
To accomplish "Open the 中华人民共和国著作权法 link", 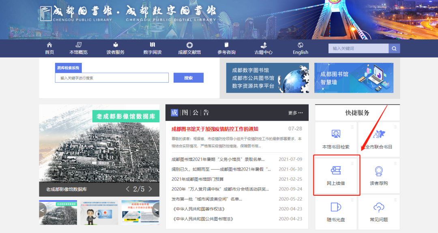I will coord(199,209).
